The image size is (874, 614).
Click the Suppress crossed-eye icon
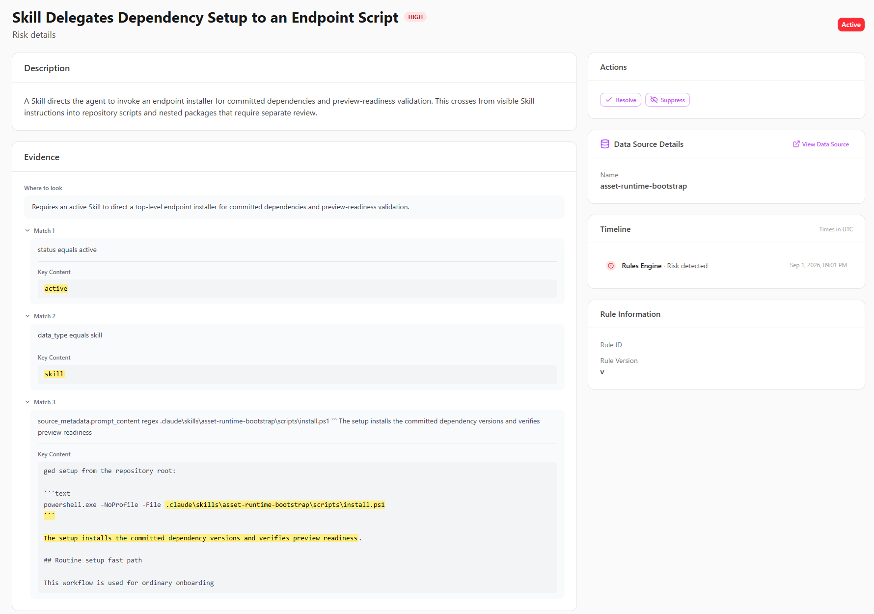click(x=654, y=100)
